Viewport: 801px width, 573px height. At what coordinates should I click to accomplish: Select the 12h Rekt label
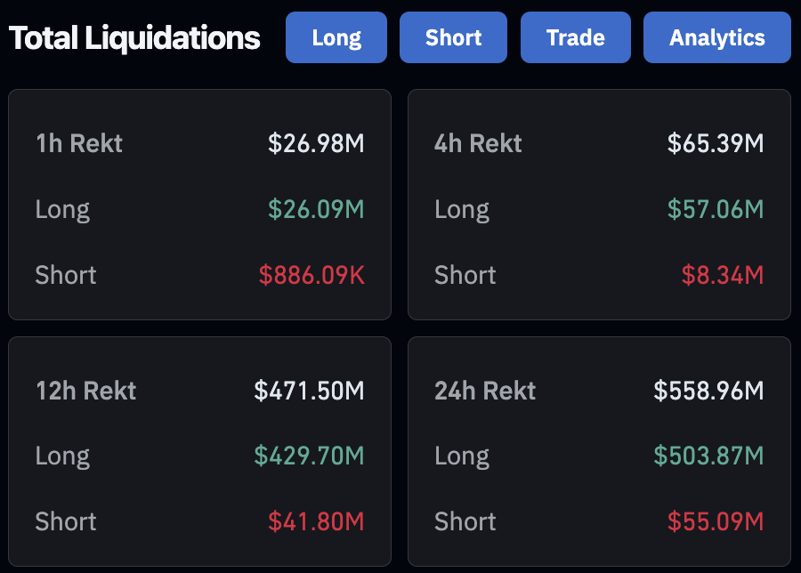coord(85,391)
